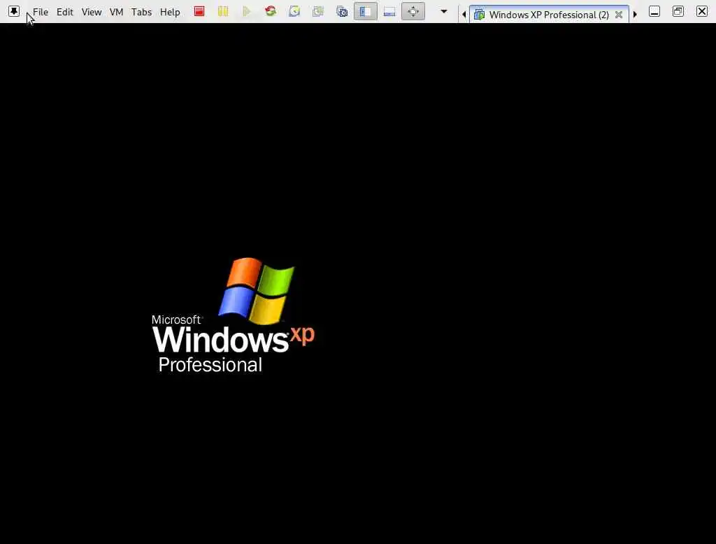Open the snapshot manager icon

342,11
